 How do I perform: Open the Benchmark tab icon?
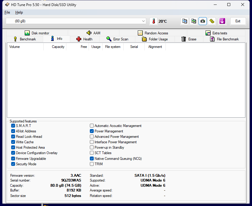click(x=15, y=39)
